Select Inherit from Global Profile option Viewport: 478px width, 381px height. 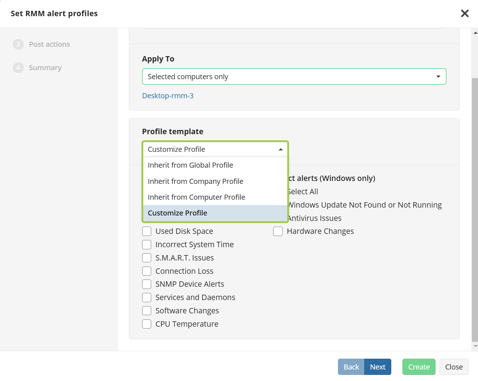tap(190, 165)
